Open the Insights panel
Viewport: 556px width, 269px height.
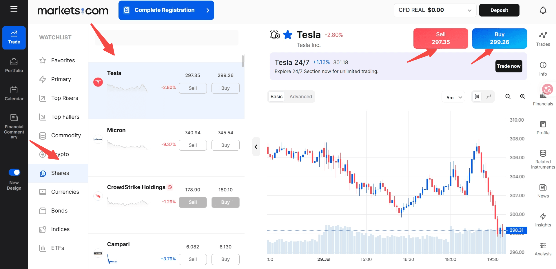click(x=543, y=220)
